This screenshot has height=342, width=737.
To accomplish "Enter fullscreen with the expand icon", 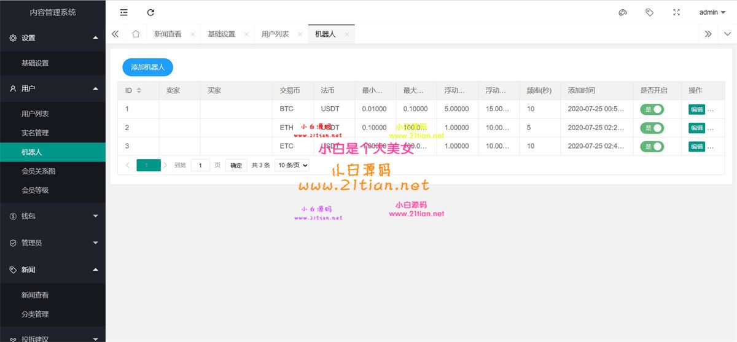I will tap(677, 12).
